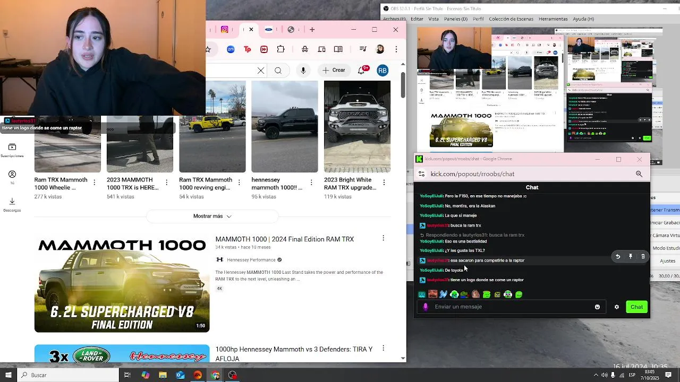Click the red Tp extension icon

click(248, 49)
